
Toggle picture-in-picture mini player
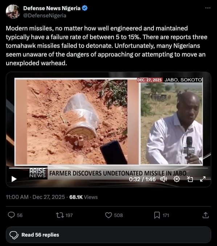tap(190, 179)
